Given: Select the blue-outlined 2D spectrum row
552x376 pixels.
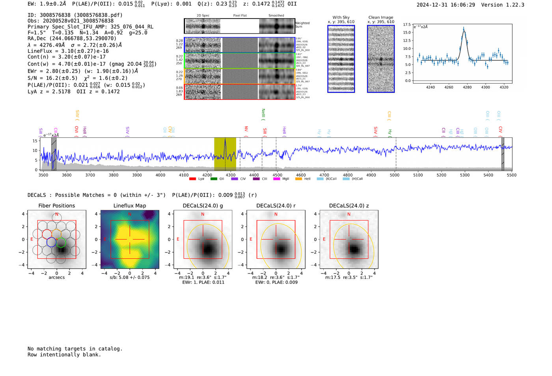Looking at the screenshot, I should (239, 45).
